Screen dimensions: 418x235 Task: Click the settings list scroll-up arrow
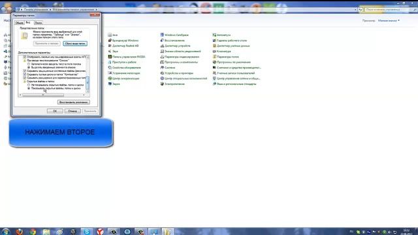pyautogui.click(x=88, y=57)
